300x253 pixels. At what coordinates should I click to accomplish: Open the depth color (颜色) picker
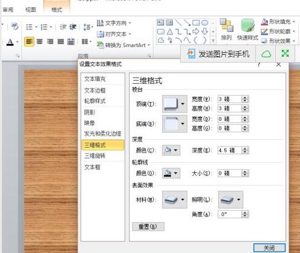[171, 150]
